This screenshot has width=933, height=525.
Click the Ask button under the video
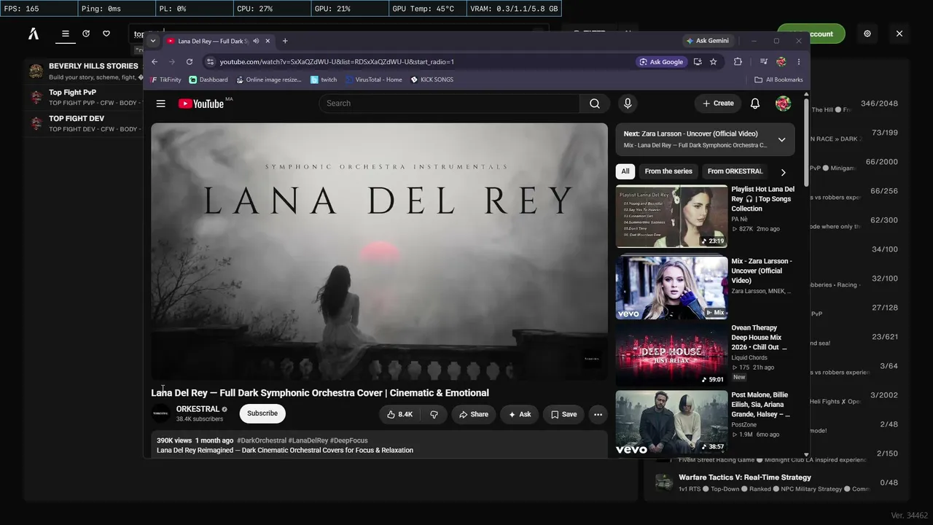[x=520, y=414]
